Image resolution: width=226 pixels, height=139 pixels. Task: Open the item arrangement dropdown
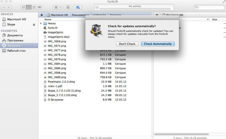click(x=58, y=7)
